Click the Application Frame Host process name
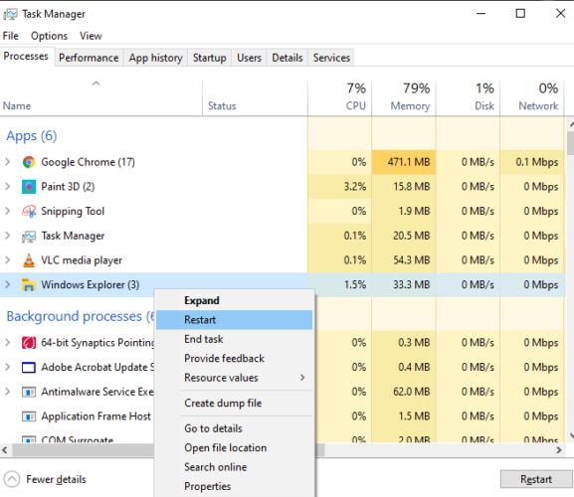The height and width of the screenshot is (497, 574). (96, 416)
